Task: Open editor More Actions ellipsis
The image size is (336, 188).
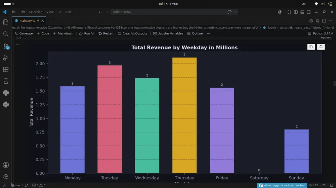Action: coord(330,21)
